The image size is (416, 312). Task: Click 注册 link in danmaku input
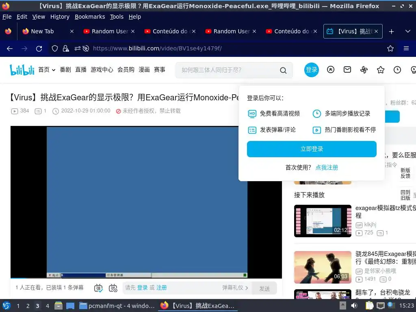(161, 288)
